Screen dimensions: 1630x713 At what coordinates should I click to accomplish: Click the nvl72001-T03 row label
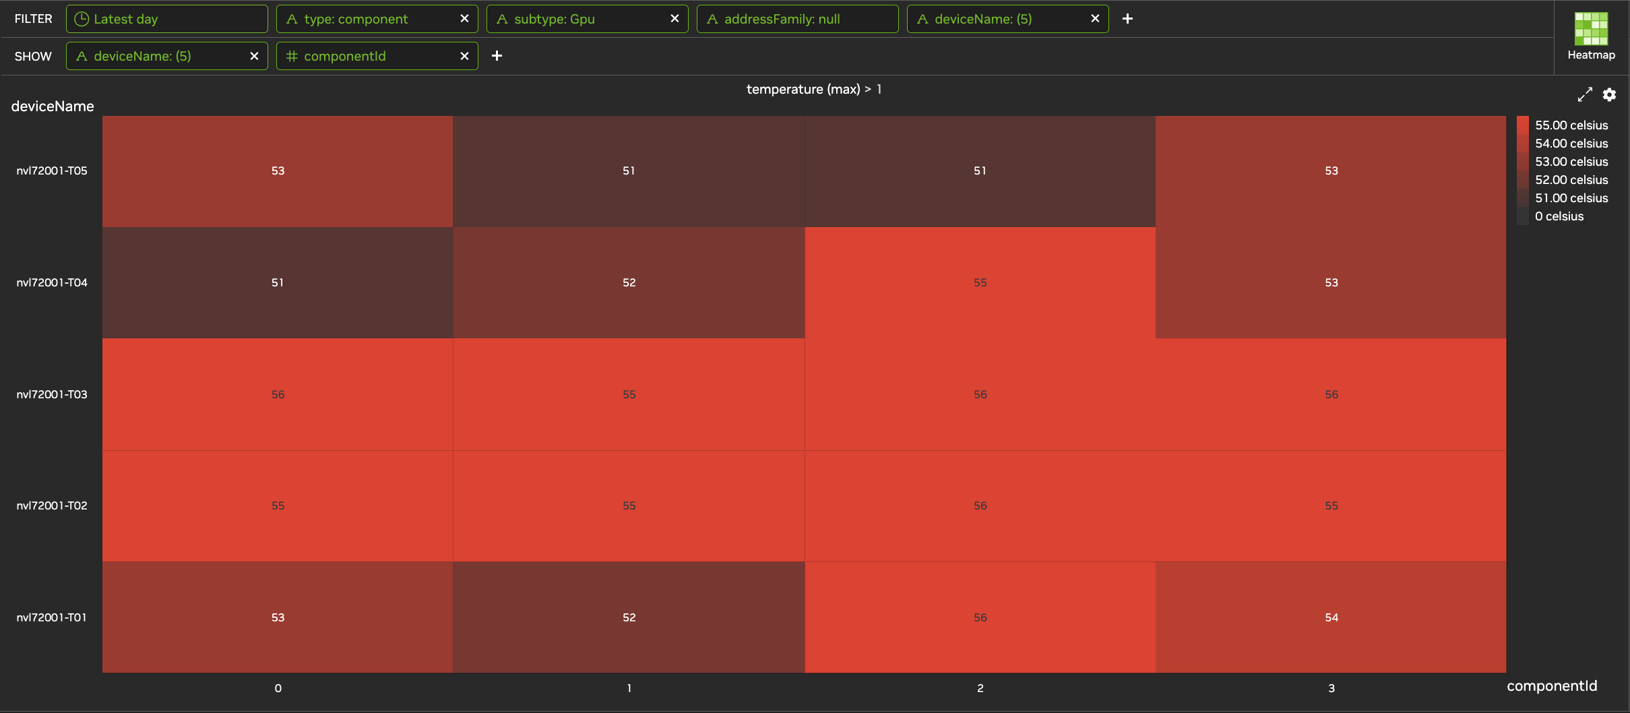click(52, 395)
